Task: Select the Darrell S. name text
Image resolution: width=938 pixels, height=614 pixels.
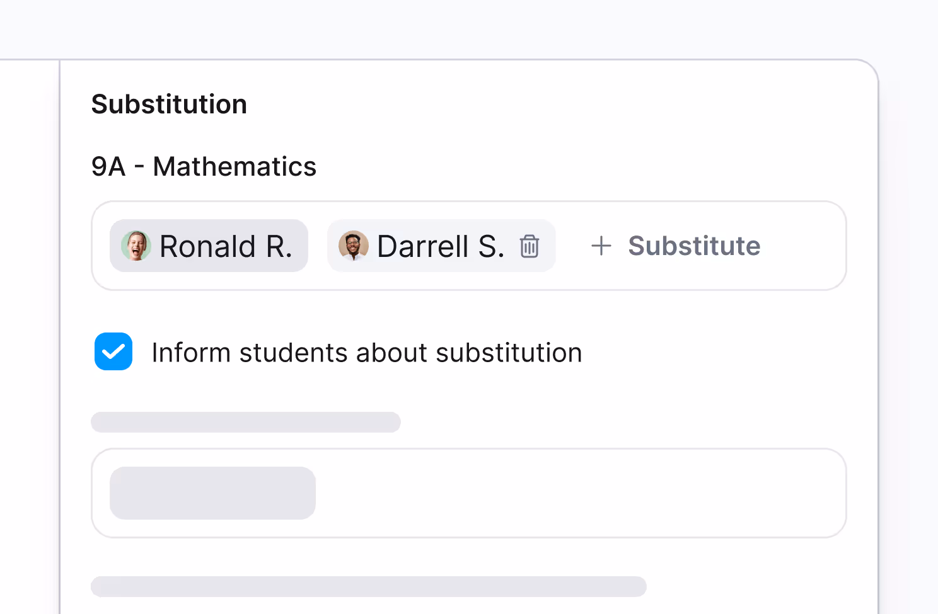Action: click(440, 246)
